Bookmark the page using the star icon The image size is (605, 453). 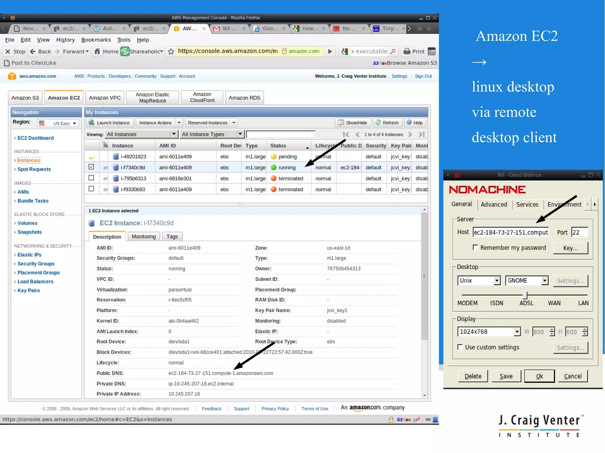tap(171, 52)
